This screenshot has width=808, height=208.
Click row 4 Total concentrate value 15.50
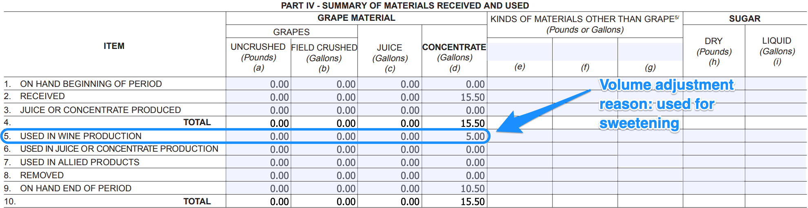pos(455,123)
